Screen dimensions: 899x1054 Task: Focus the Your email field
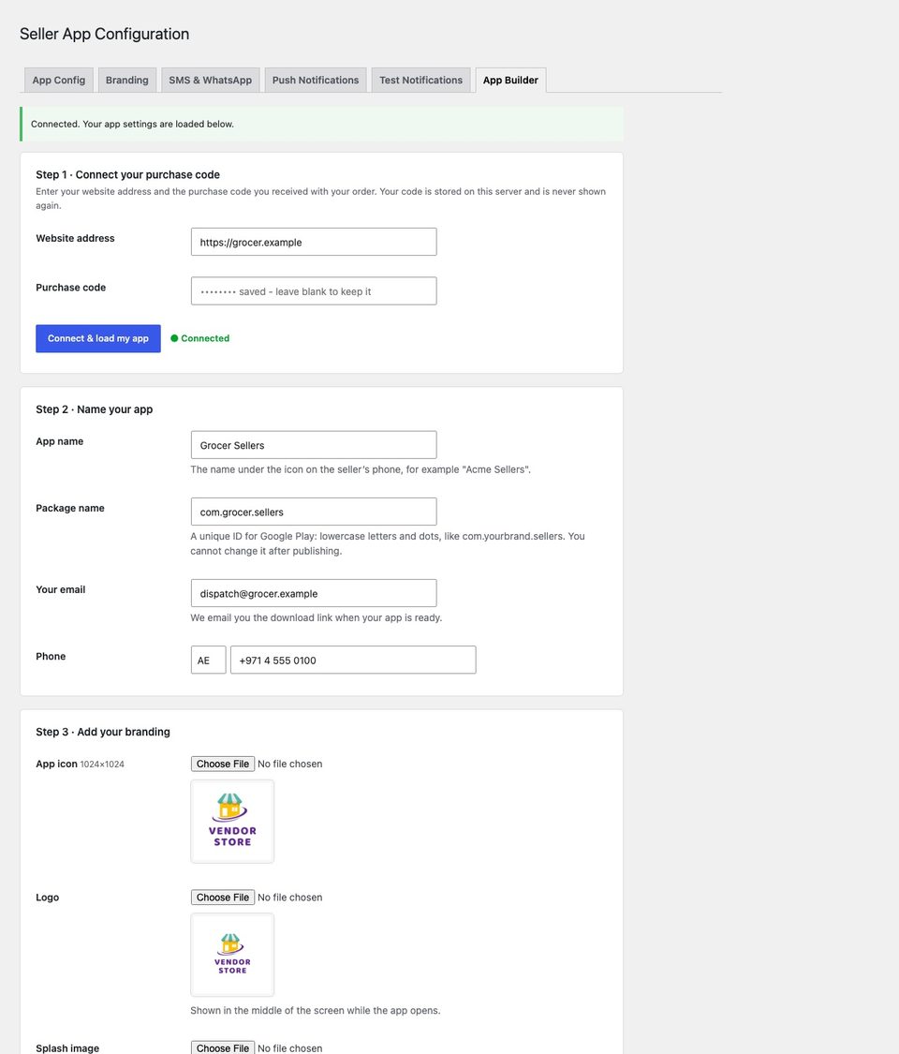pyautogui.click(x=314, y=593)
